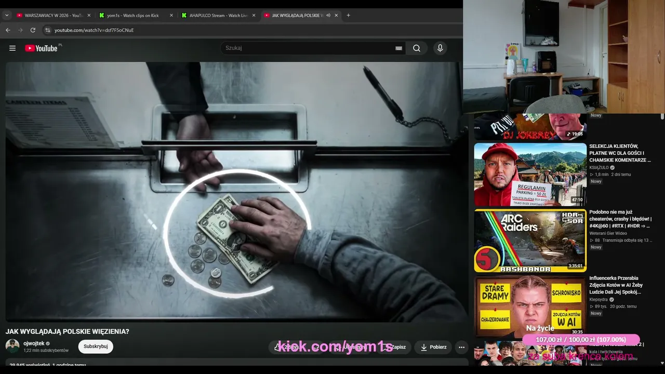Viewport: 665px width, 374px height.
Task: Run the YouTube search magnifier button
Action: pyautogui.click(x=417, y=48)
